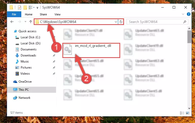
Task: Select Quick access in the navigation pane
Action: click(x=27, y=31)
